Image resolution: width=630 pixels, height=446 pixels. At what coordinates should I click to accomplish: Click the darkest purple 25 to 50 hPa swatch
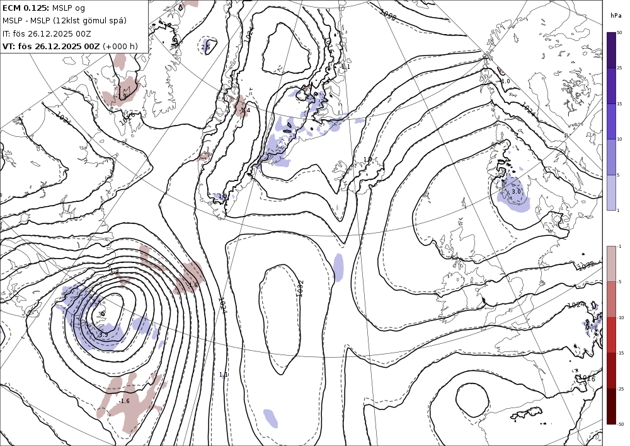[x=611, y=50]
